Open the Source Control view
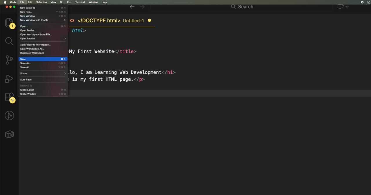 9,60
